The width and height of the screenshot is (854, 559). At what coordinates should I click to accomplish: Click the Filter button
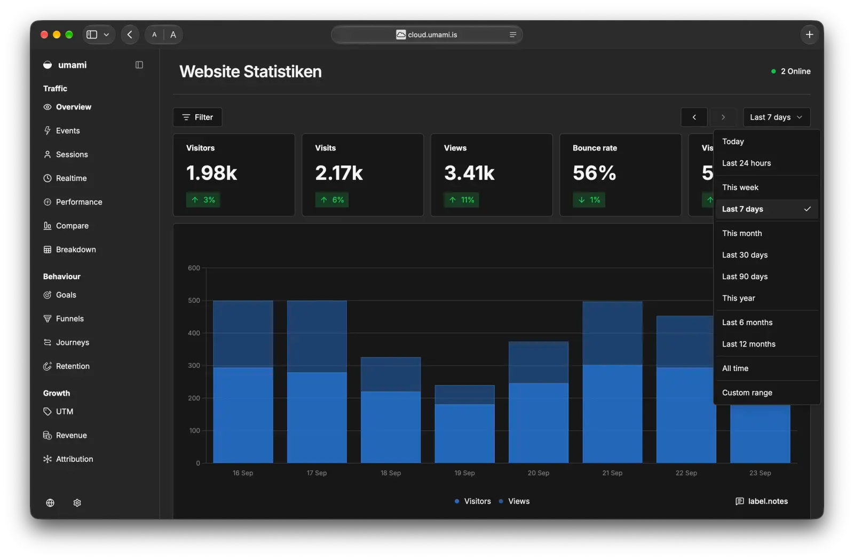[197, 117]
